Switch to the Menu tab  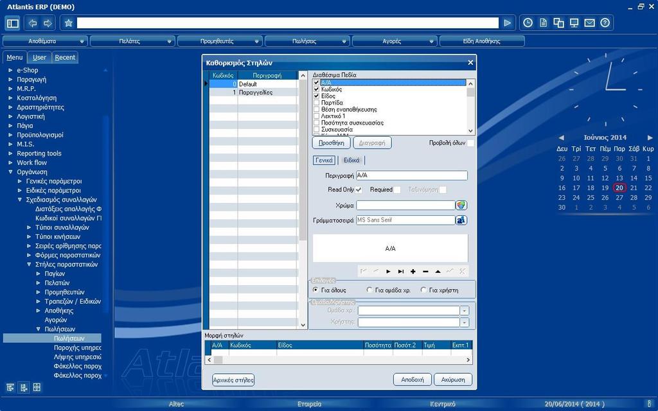pyautogui.click(x=15, y=57)
